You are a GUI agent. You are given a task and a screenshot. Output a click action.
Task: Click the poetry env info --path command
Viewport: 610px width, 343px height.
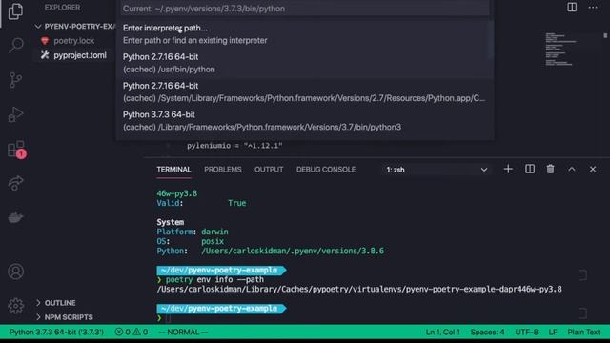point(214,279)
